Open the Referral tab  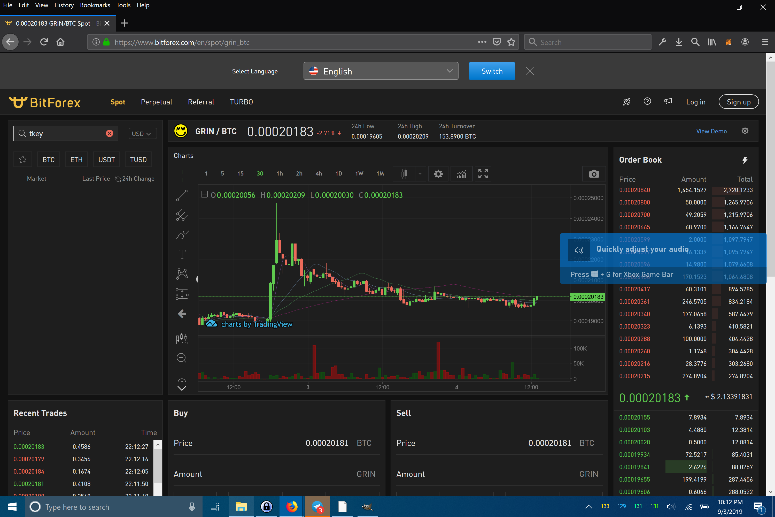tap(201, 102)
